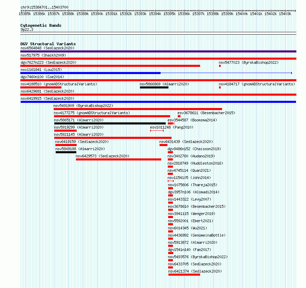
Task: Click the small red nsv5477023 marker
Action: tap(220, 66)
